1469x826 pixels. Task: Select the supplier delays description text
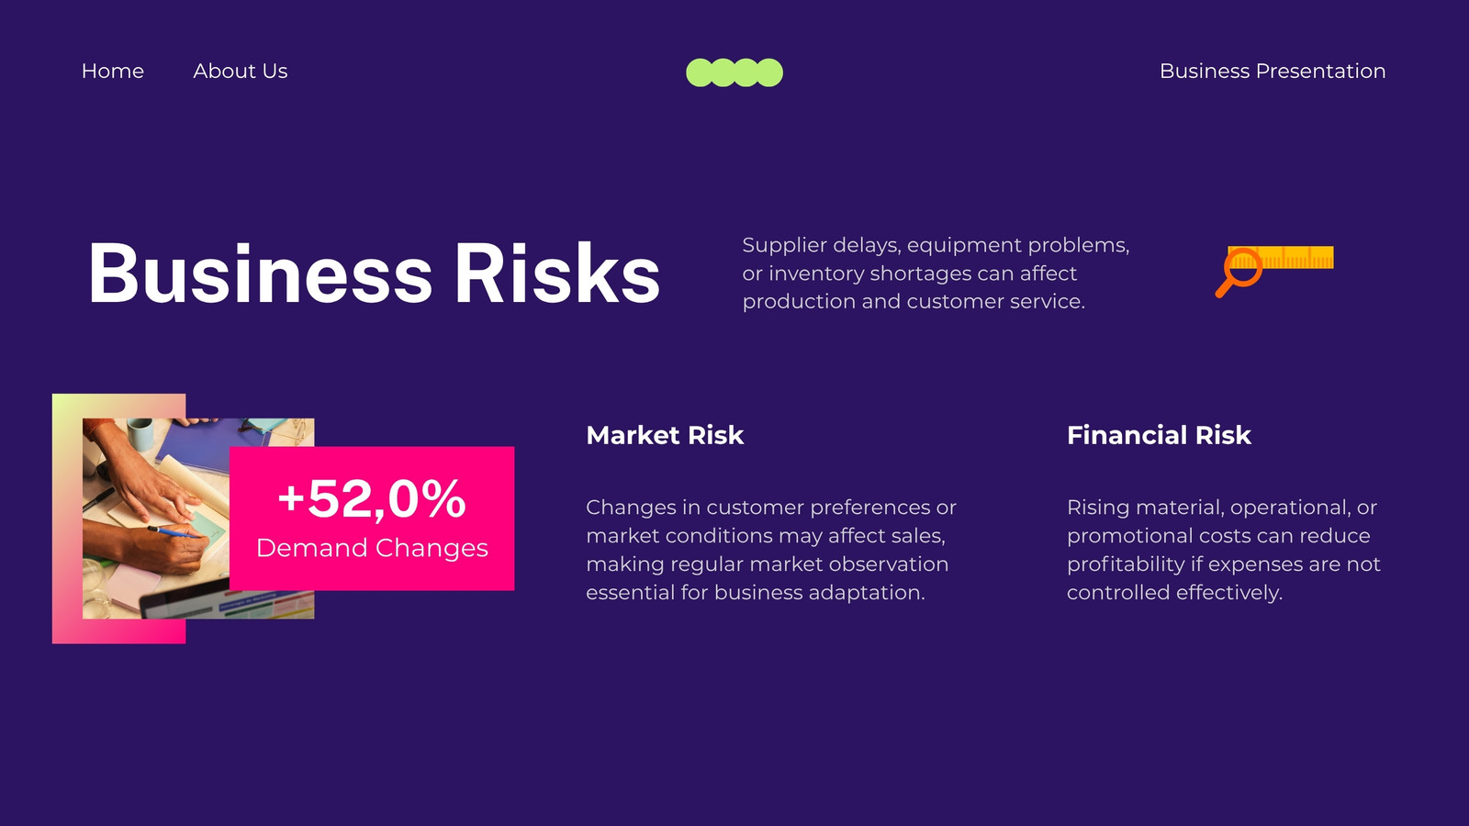tap(936, 273)
